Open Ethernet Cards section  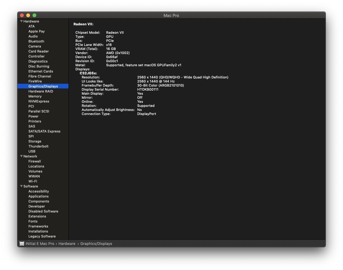[x=41, y=71]
